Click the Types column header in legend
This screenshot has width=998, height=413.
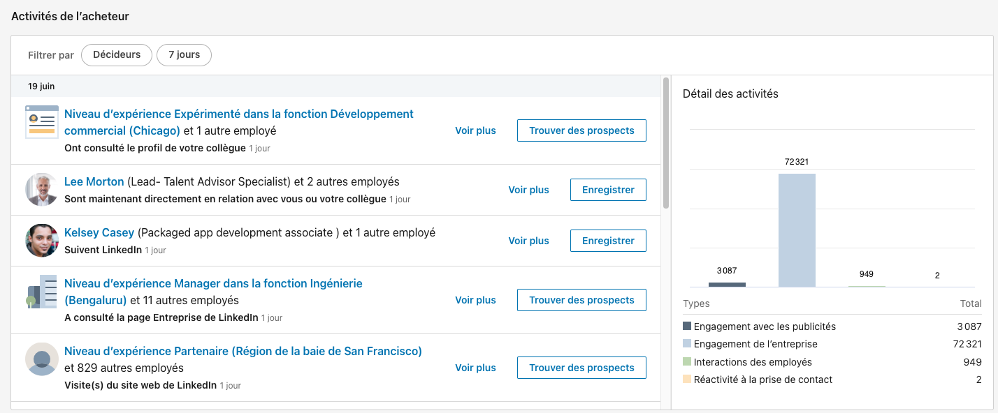tap(696, 303)
